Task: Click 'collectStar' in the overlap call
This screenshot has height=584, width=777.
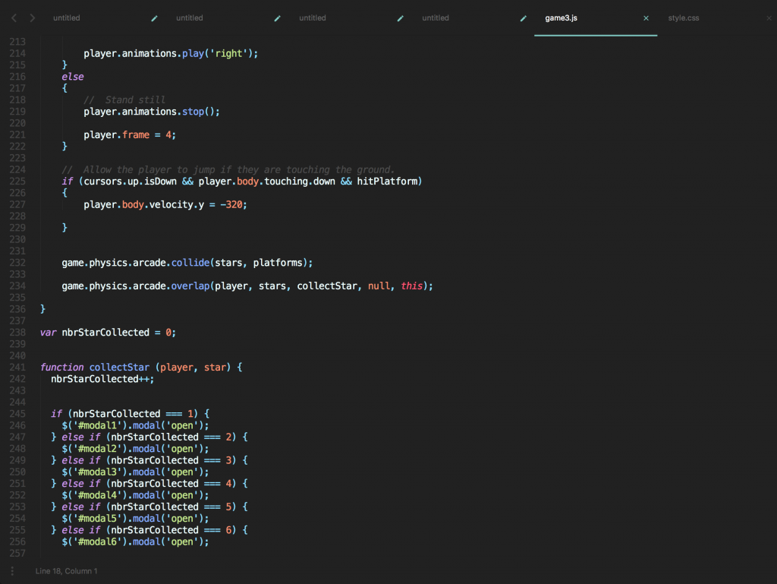Action: point(327,286)
